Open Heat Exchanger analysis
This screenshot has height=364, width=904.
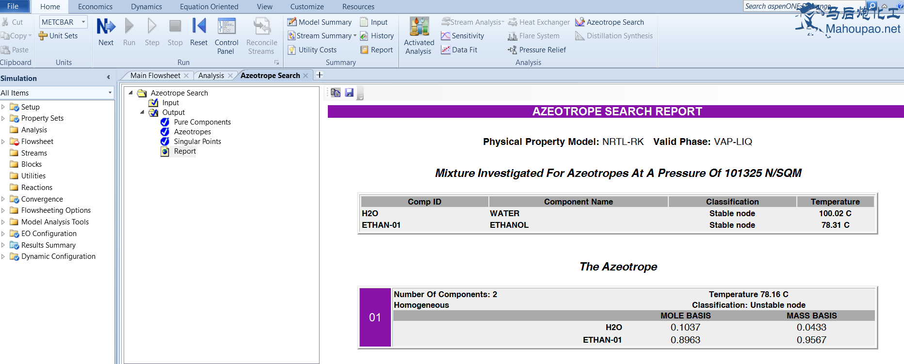[x=539, y=22]
